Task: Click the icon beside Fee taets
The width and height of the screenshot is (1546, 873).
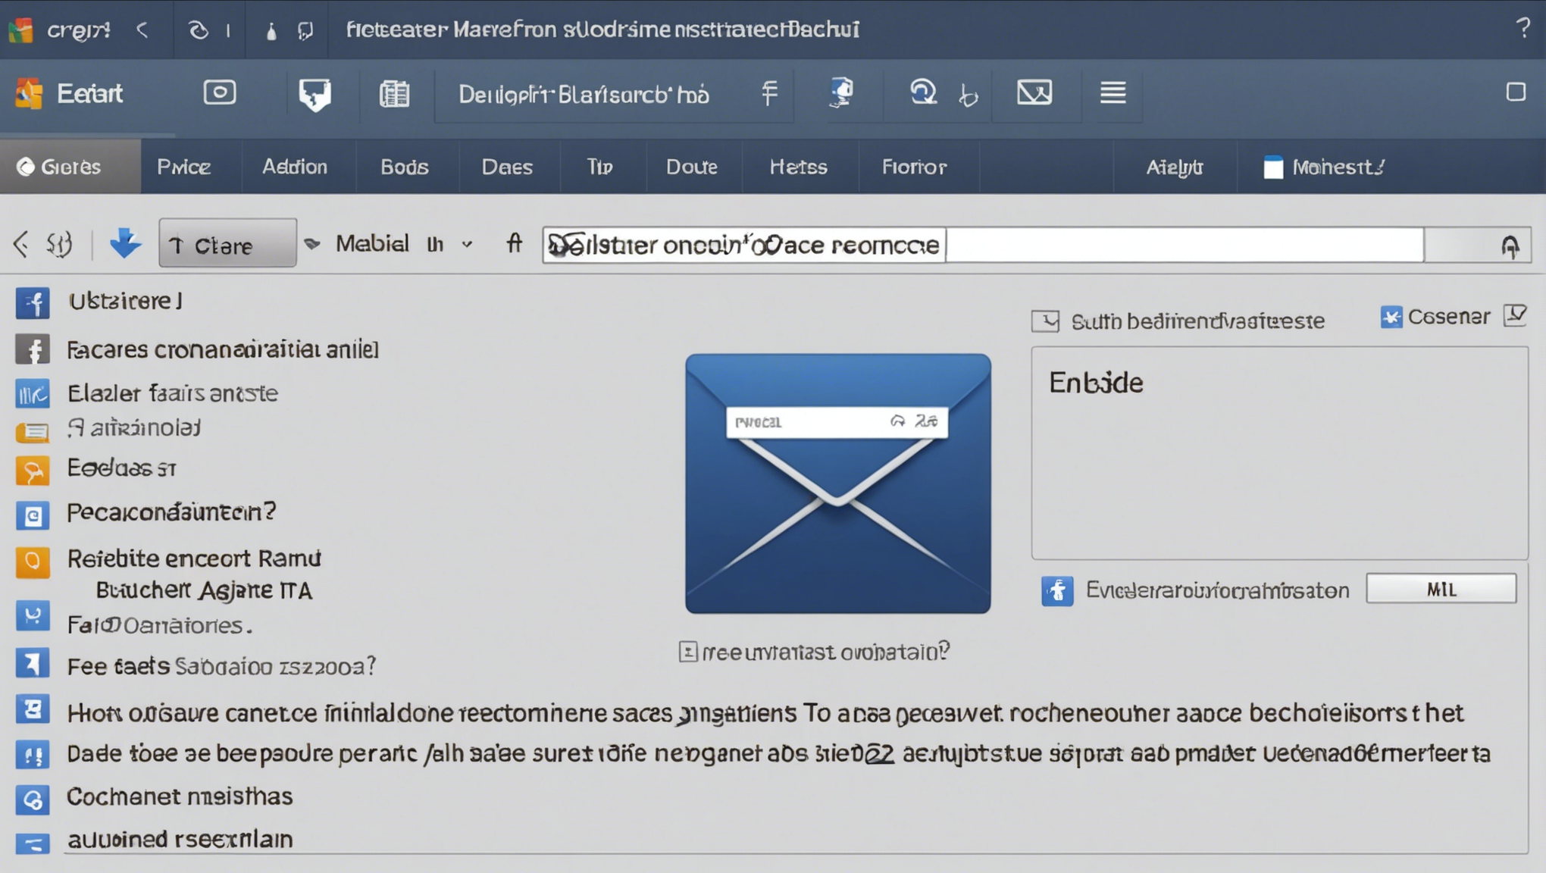Action: click(x=33, y=664)
